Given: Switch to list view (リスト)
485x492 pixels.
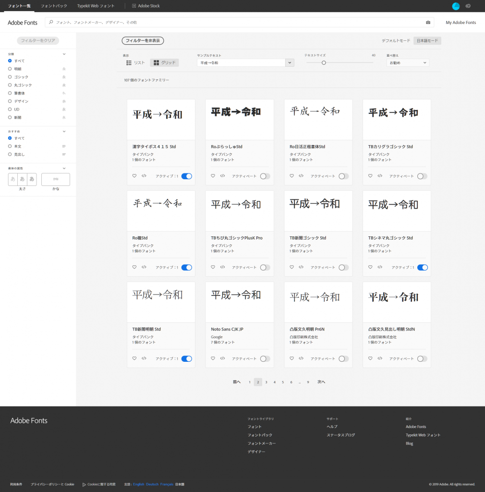Looking at the screenshot, I should (x=135, y=63).
